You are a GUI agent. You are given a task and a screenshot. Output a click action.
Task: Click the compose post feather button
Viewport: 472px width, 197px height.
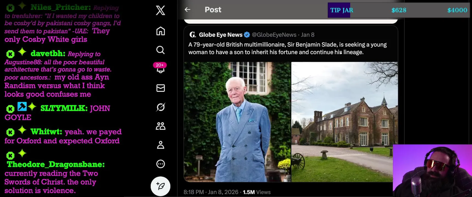[x=161, y=186]
